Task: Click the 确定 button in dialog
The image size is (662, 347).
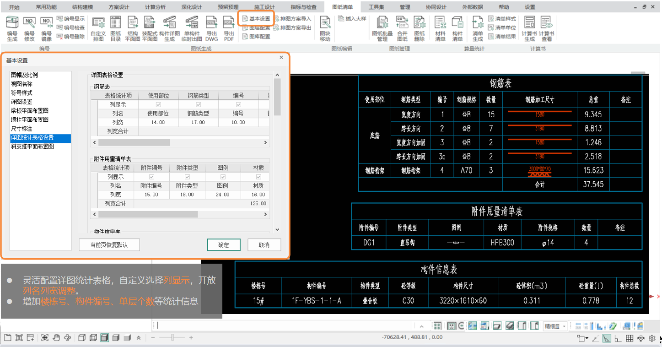Action: [x=224, y=245]
